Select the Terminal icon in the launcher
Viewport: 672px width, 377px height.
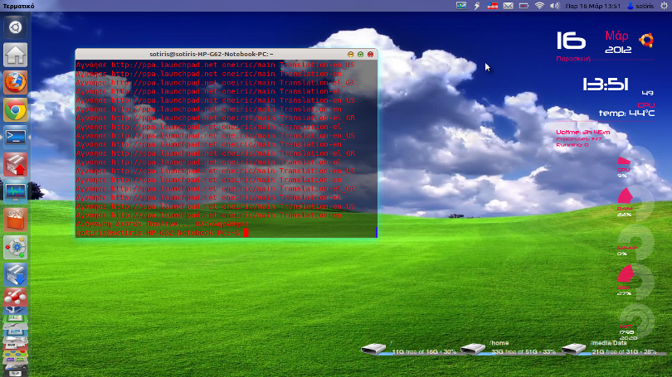pos(16,137)
